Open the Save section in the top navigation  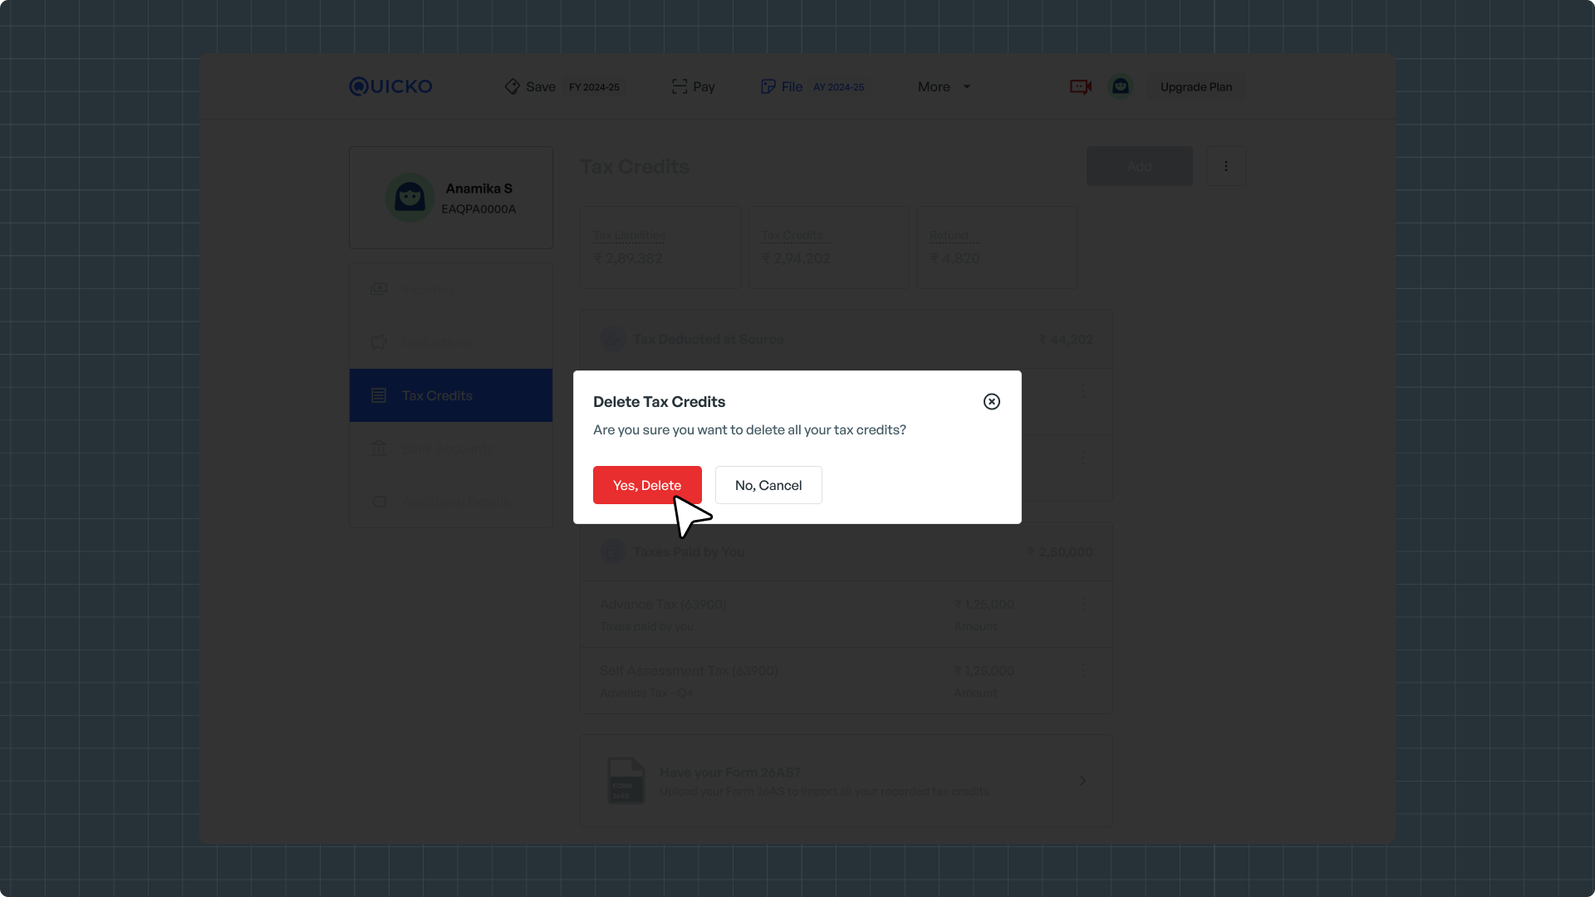click(530, 86)
